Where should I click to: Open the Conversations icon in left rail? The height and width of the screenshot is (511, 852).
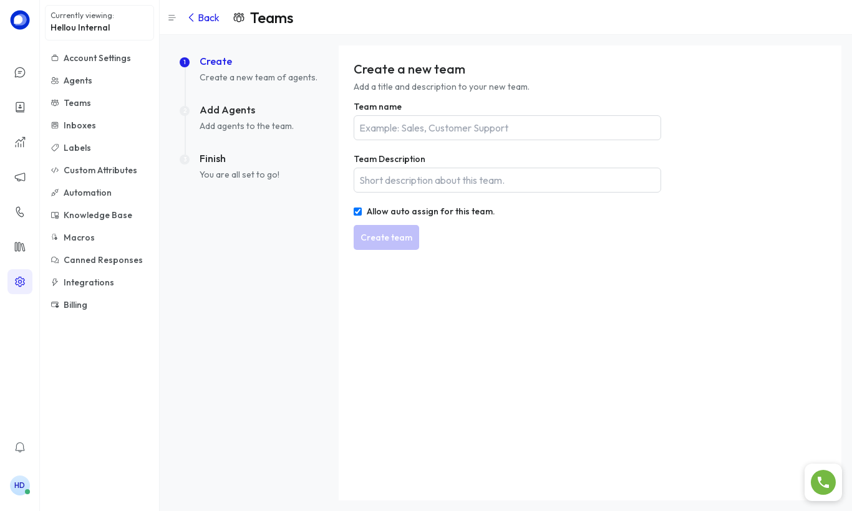tap(20, 72)
